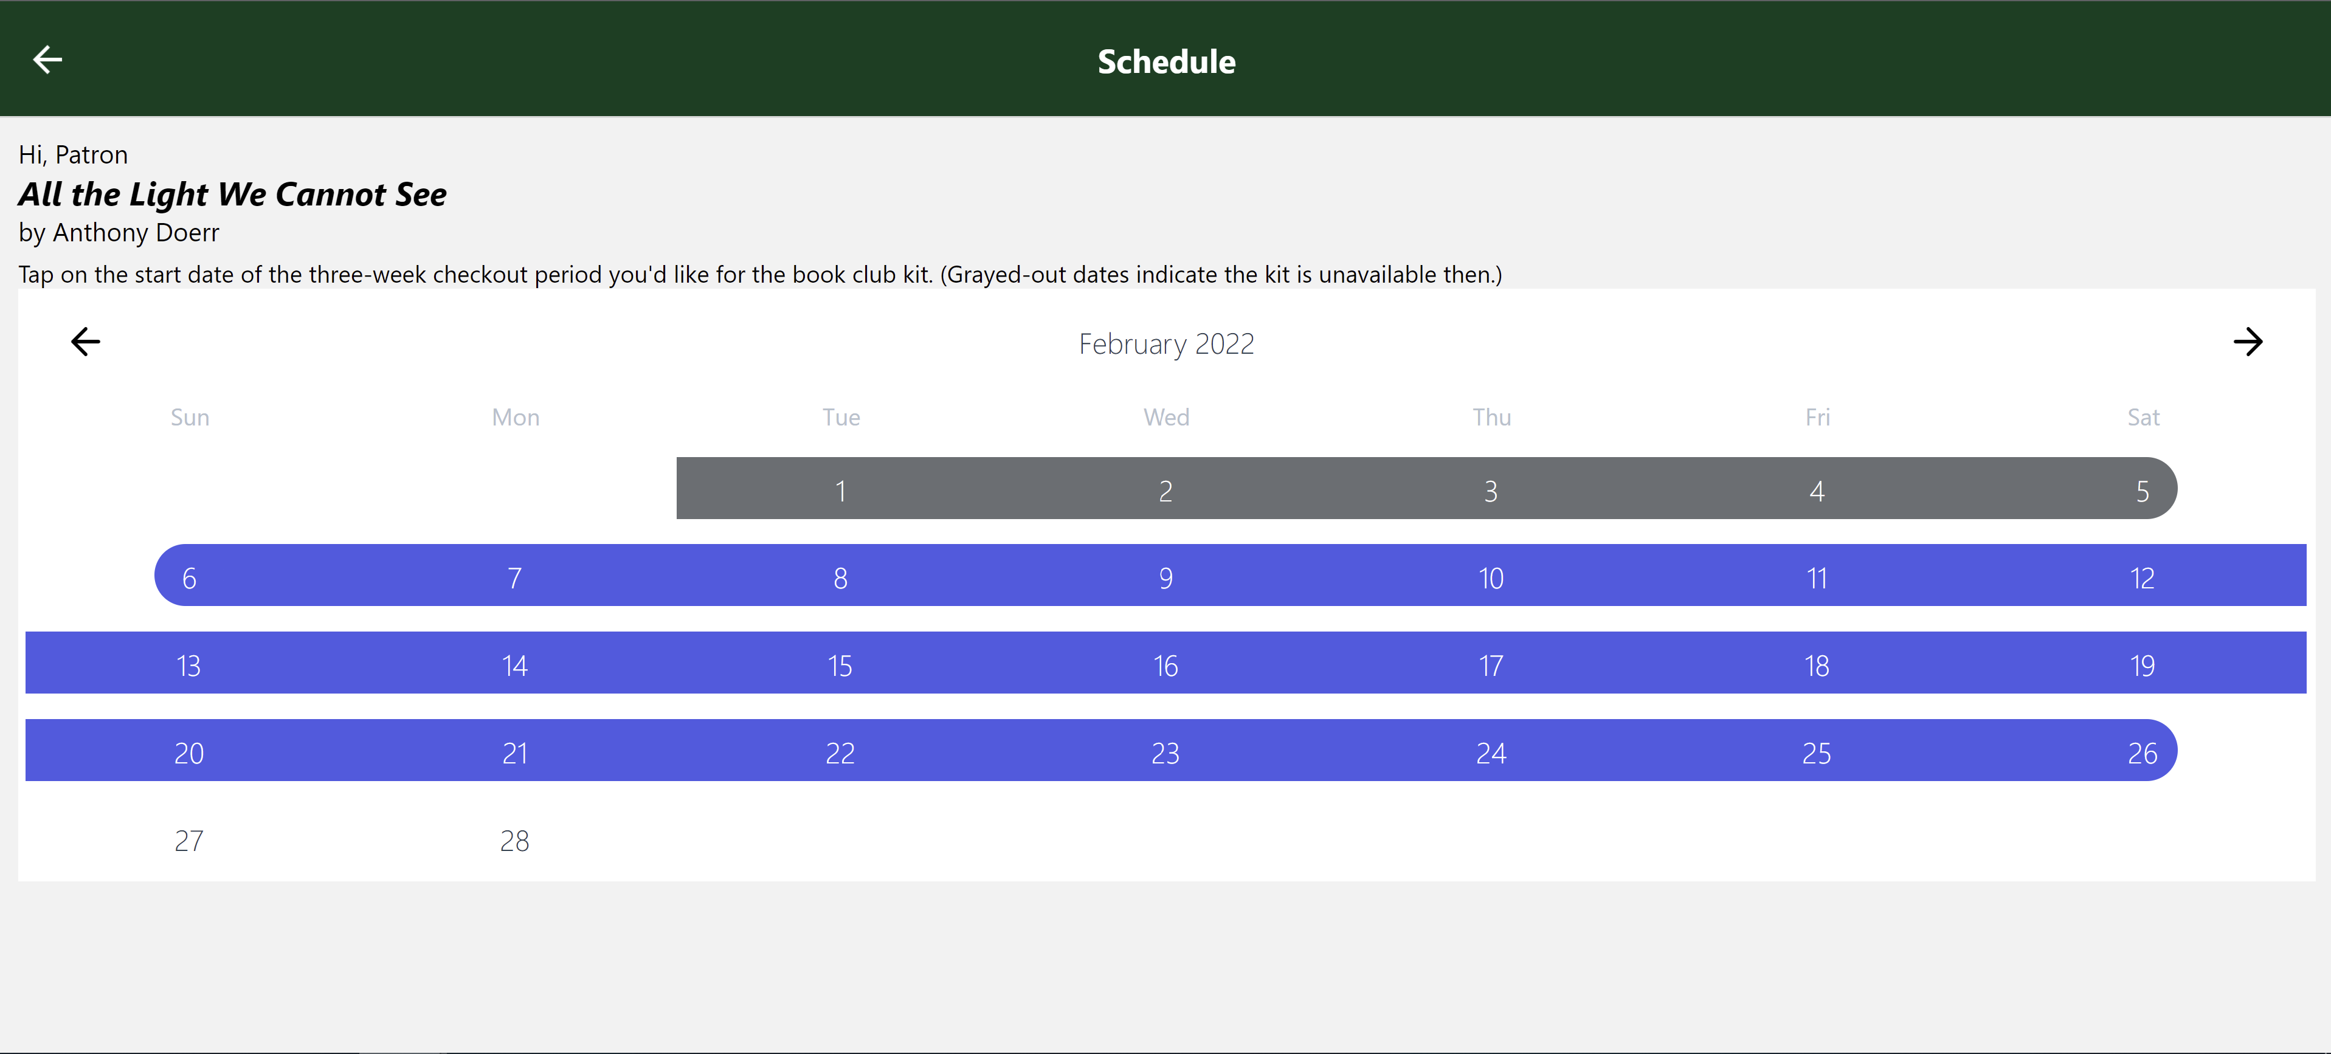Select February 20 as checkout start date
The width and height of the screenshot is (2331, 1054).
pos(189,753)
